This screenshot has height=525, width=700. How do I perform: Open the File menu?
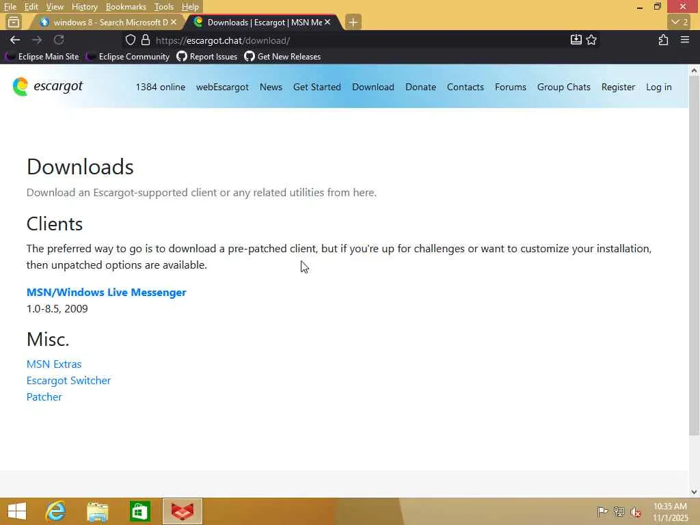tap(10, 6)
